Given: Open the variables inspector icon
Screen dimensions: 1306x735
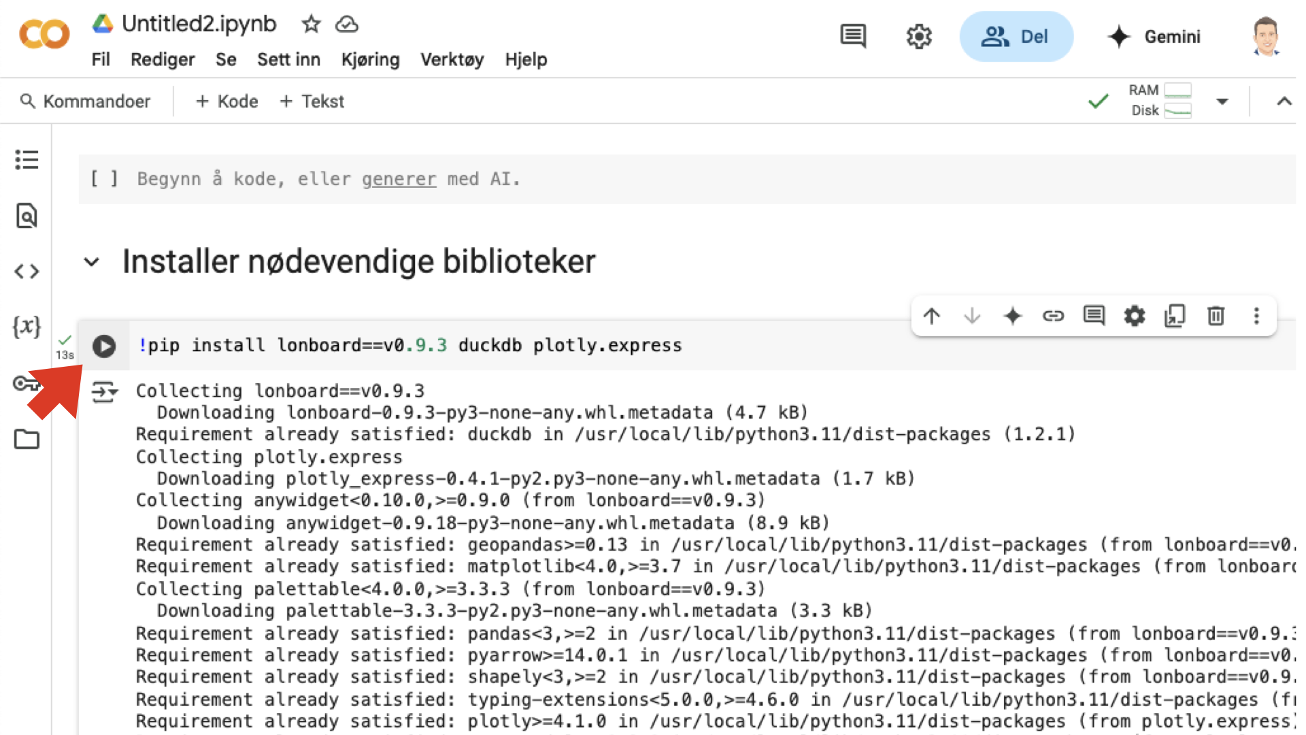Looking at the screenshot, I should (x=27, y=327).
